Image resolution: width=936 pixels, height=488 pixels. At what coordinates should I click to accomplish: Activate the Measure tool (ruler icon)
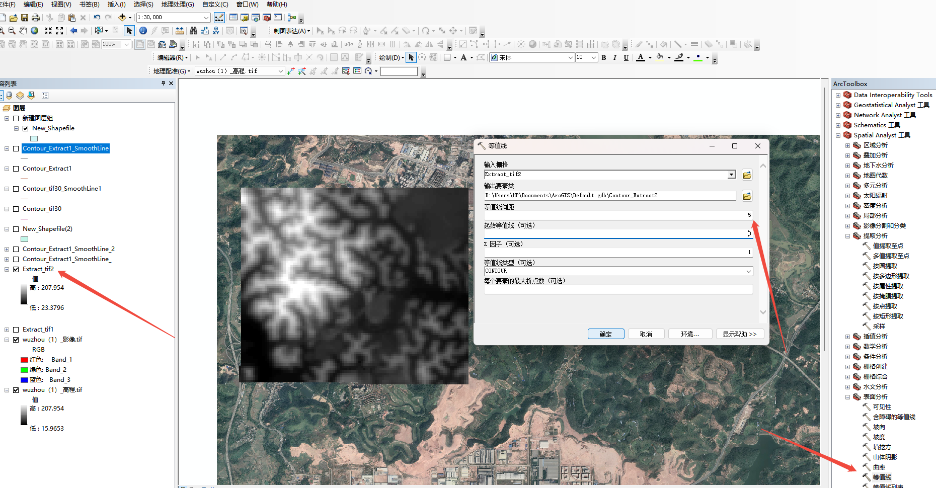click(x=180, y=31)
